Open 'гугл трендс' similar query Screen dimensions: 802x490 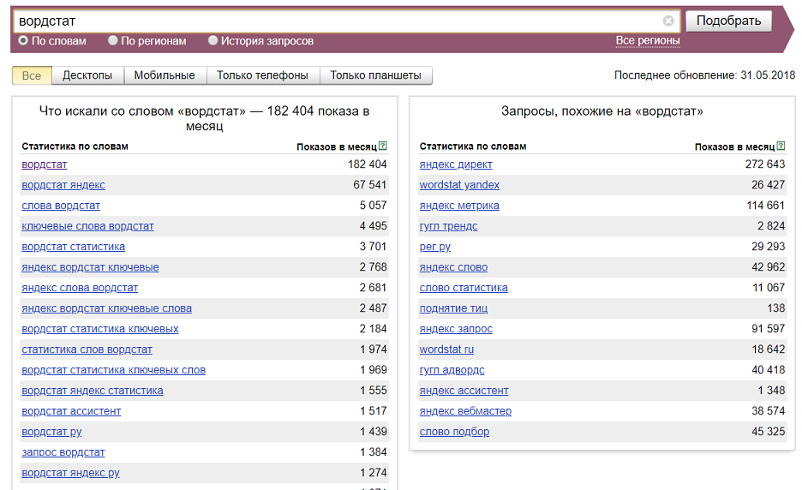[449, 226]
